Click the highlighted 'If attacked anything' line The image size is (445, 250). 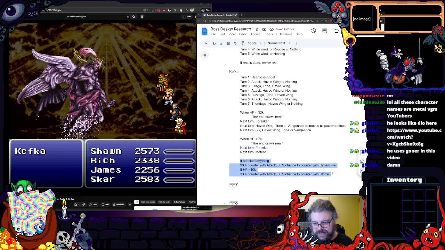(x=254, y=161)
